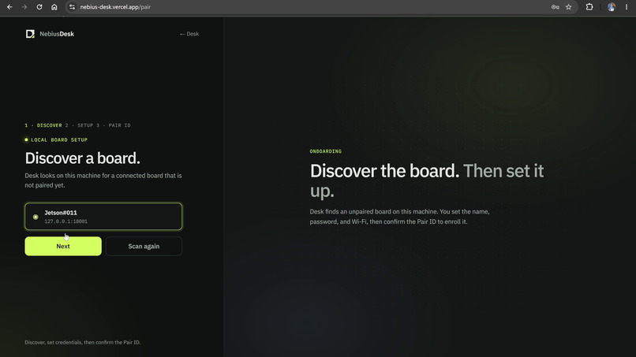Viewport: 636px width, 357px height.
Task: Open the browser three-dot menu
Action: point(627,7)
